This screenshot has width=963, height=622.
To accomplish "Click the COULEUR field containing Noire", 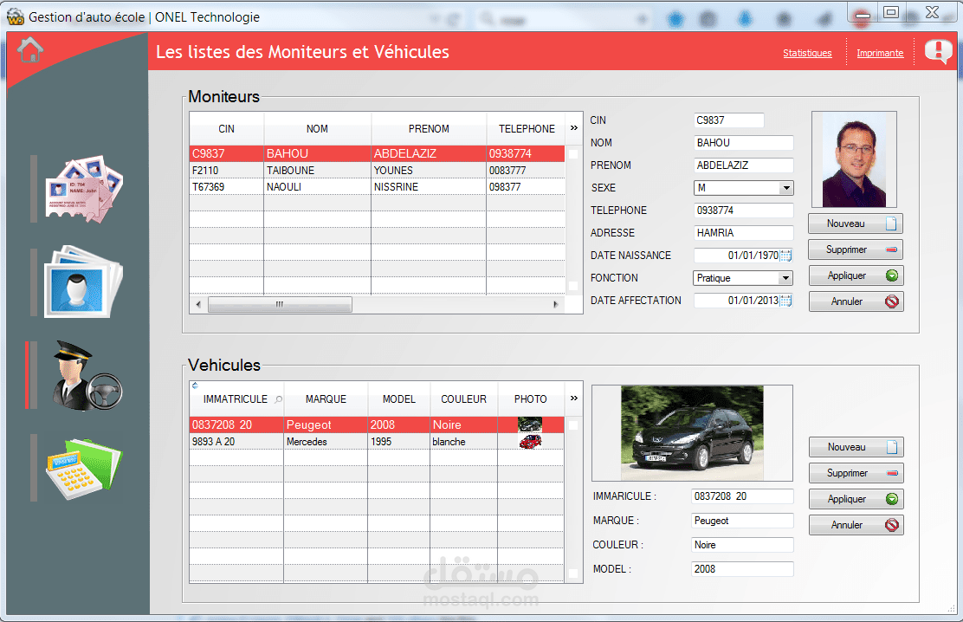I will click(742, 545).
